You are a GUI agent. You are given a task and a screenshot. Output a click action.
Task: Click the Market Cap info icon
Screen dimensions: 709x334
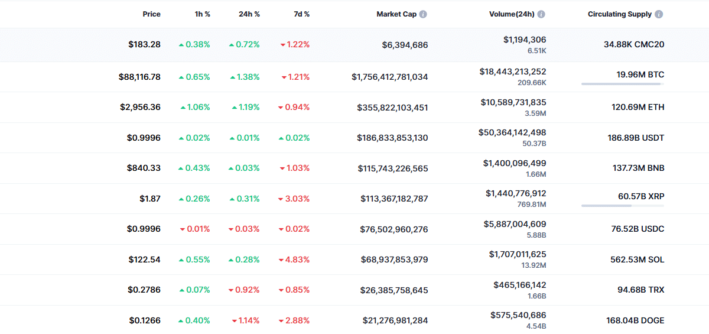(423, 14)
